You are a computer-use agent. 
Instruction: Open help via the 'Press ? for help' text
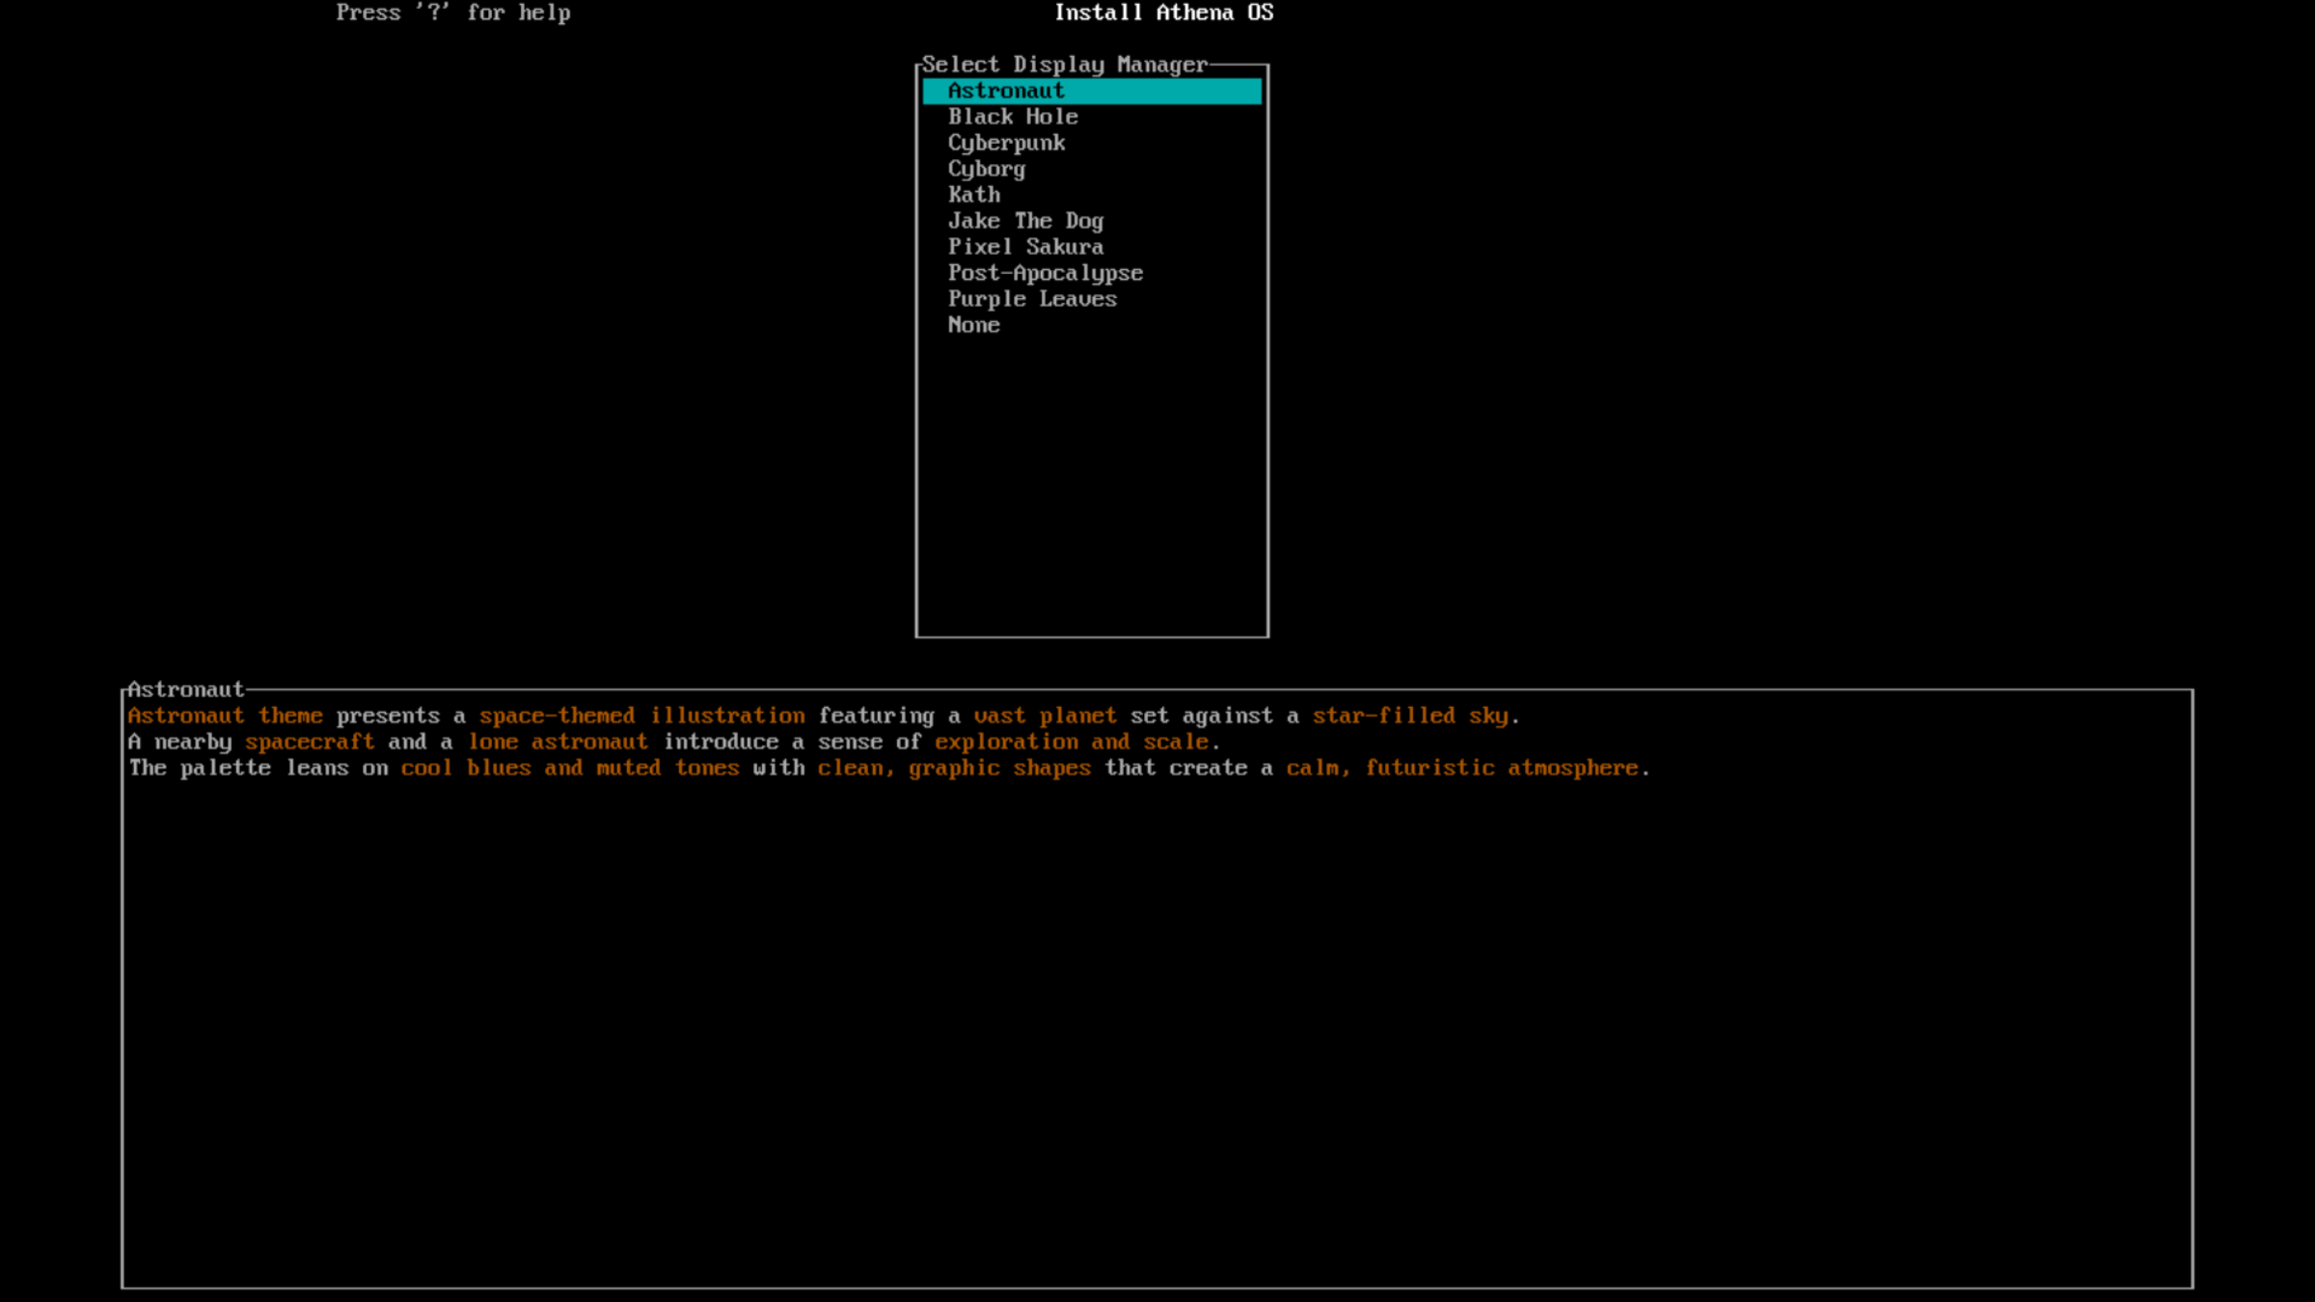point(453,13)
